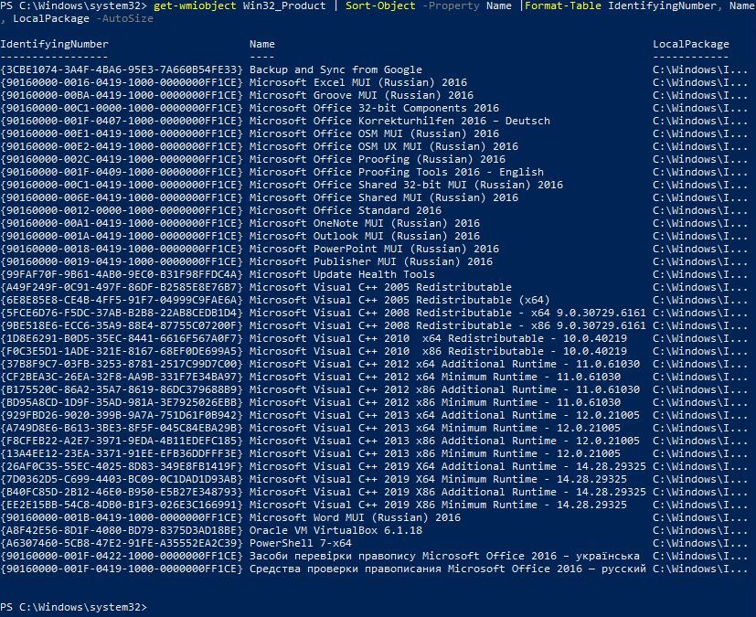Select GUID {A49F249F-0C91-497F-86DF-B2585E8E76B7}
The height and width of the screenshot is (617, 756).
pyautogui.click(x=122, y=287)
